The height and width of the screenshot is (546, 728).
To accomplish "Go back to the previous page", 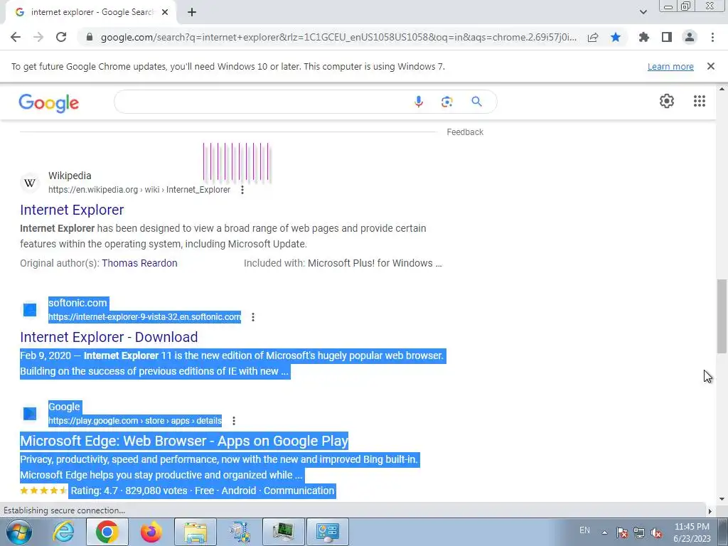I will tap(16, 37).
